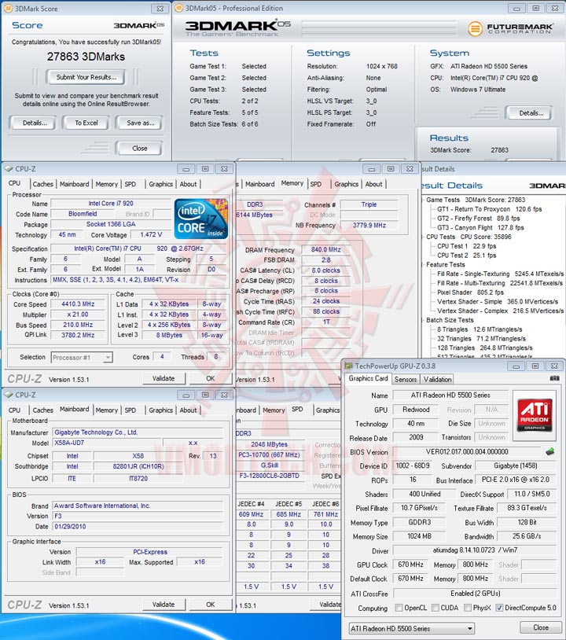Screen dimensions: 566x640
Task: Uncheck DirectCompute 5.0 in GPU-Z
Action: (x=499, y=608)
